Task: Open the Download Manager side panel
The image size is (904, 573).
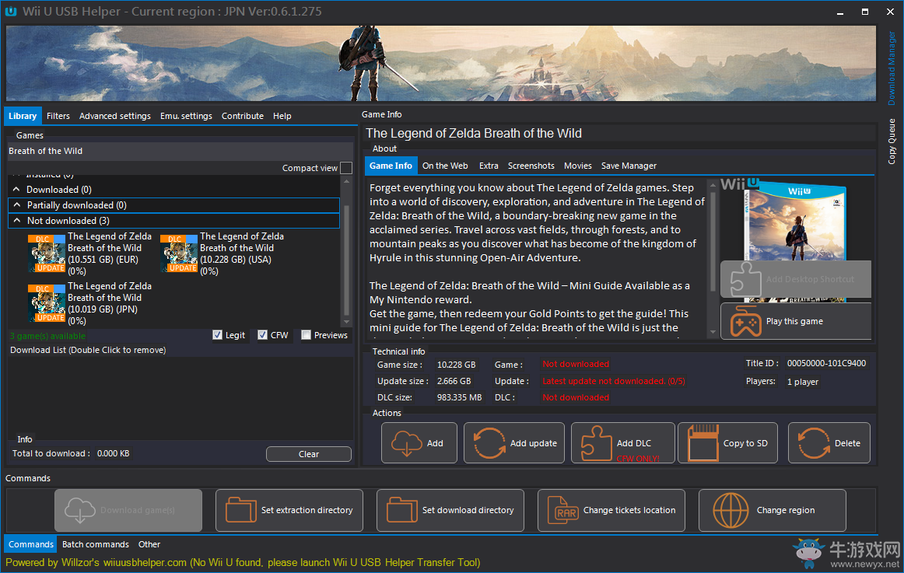Action: tap(892, 68)
